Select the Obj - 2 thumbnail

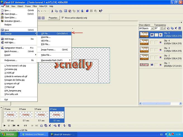pyautogui.click(x=144, y=57)
